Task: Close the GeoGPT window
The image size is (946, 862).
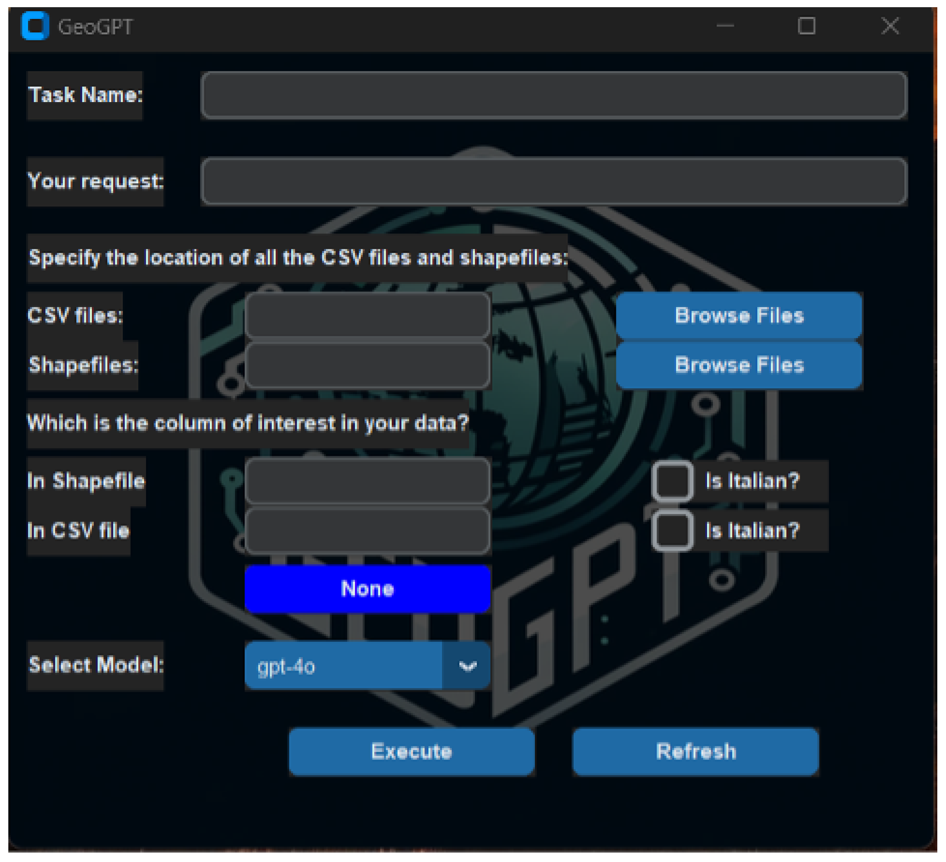Action: click(890, 26)
